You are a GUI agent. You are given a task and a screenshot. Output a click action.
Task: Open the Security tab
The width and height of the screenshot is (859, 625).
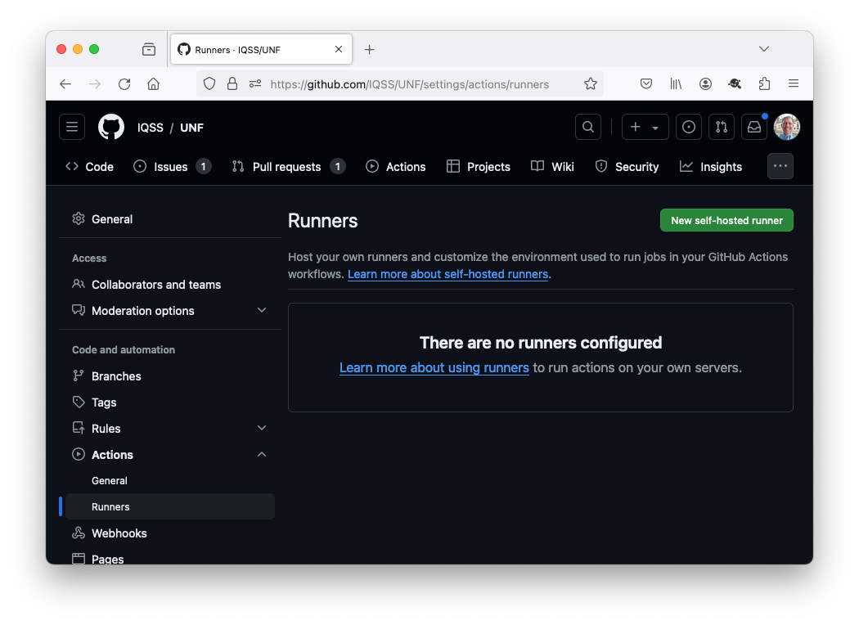[x=627, y=167]
